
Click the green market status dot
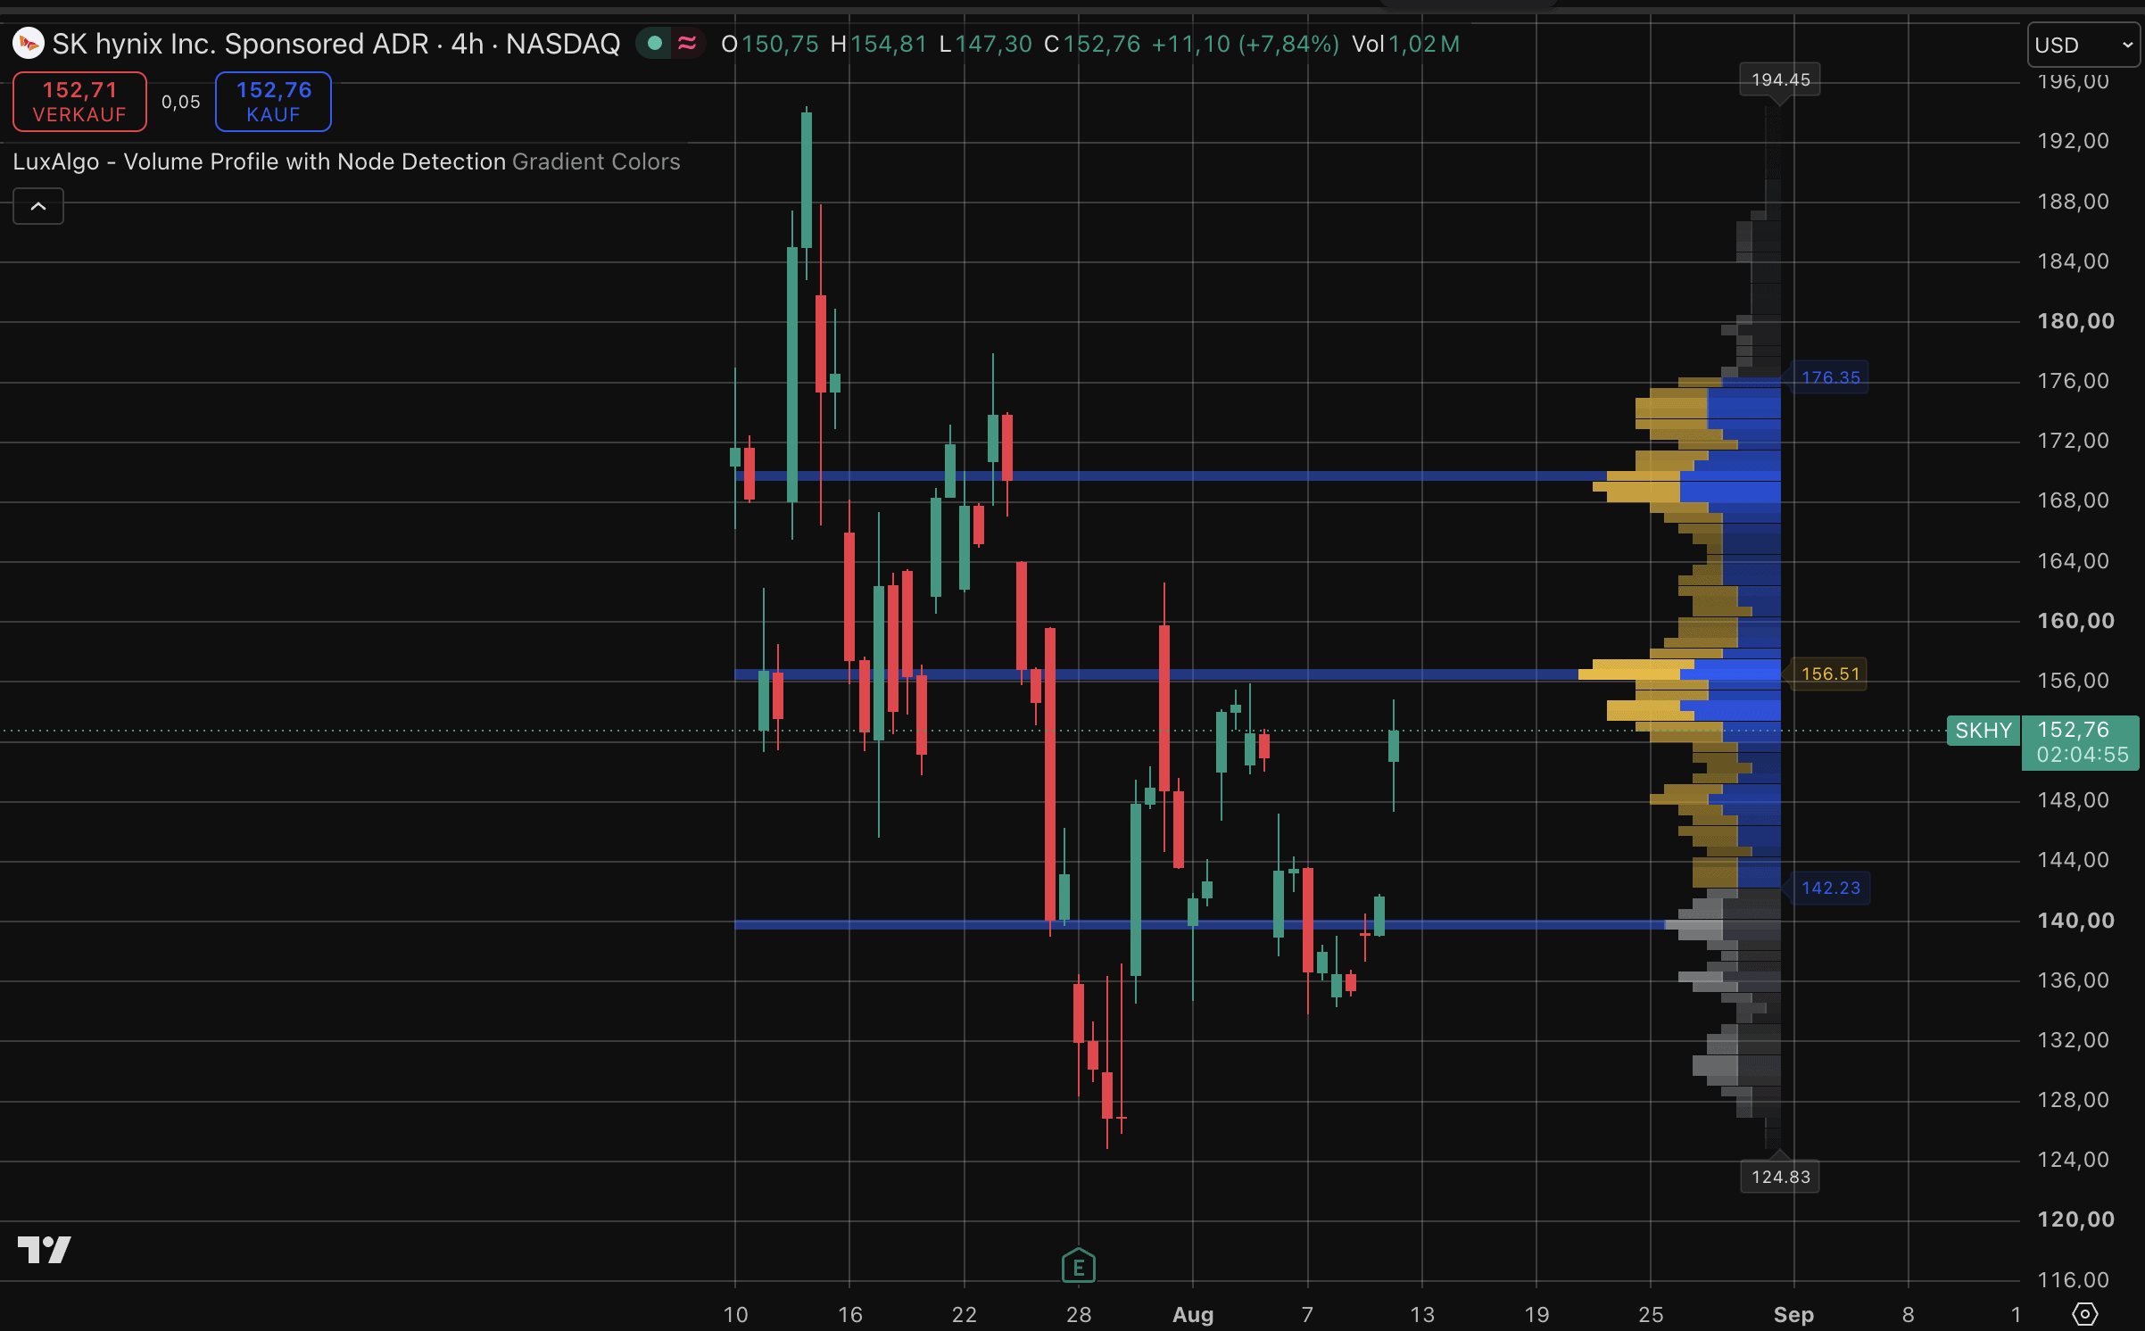click(655, 43)
